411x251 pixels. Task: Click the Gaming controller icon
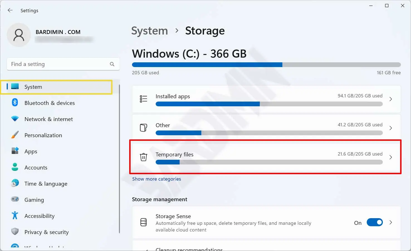click(15, 199)
